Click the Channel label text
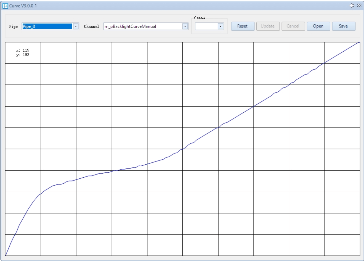Image resolution: width=364 pixels, height=261 pixels. (x=91, y=27)
